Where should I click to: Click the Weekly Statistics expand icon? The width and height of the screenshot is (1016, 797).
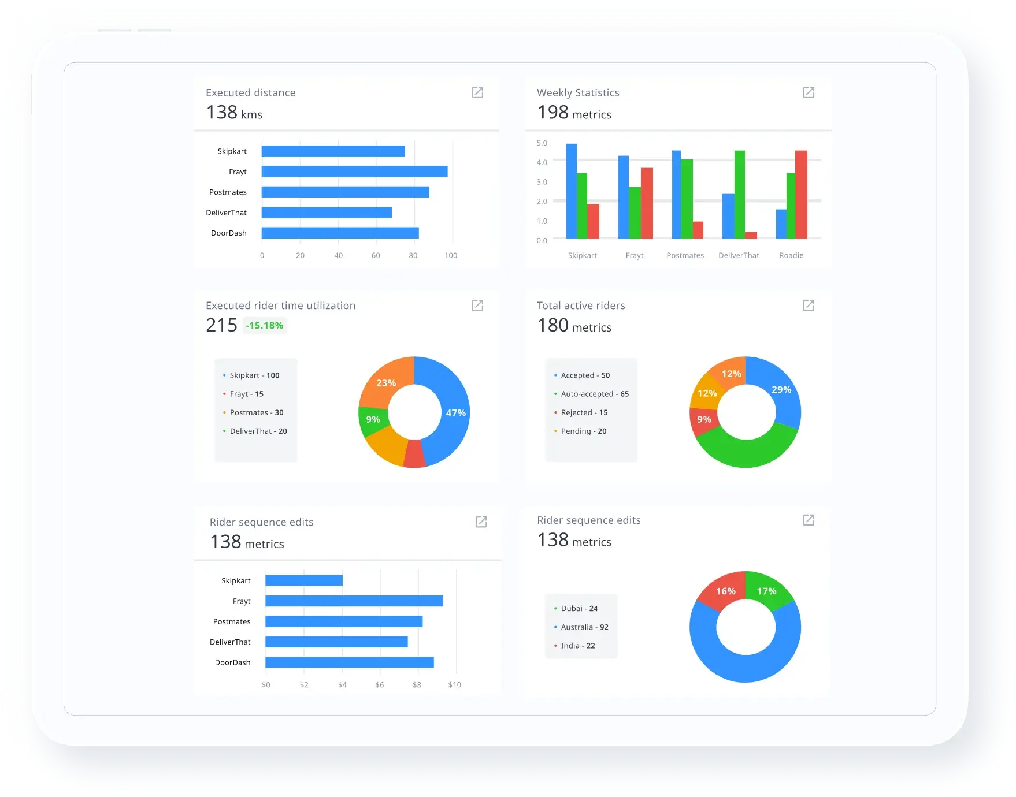pos(809,92)
